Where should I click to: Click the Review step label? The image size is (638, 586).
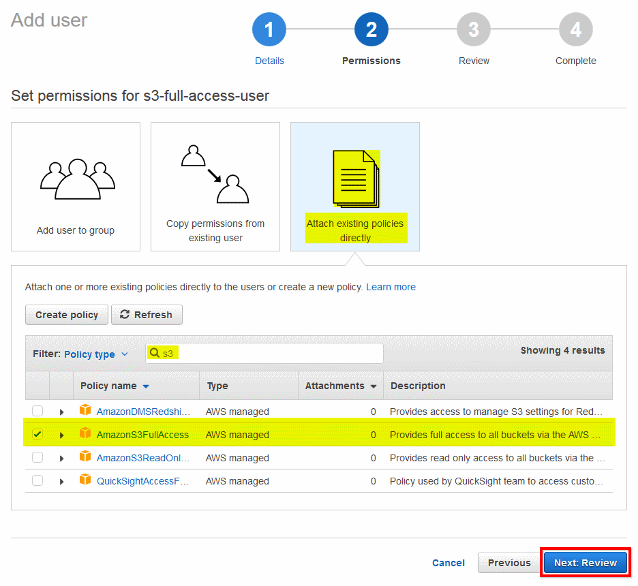474,61
